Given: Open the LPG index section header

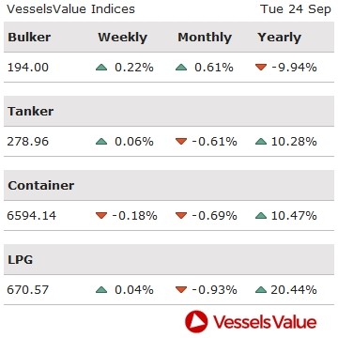Looking at the screenshot, I should [21, 260].
